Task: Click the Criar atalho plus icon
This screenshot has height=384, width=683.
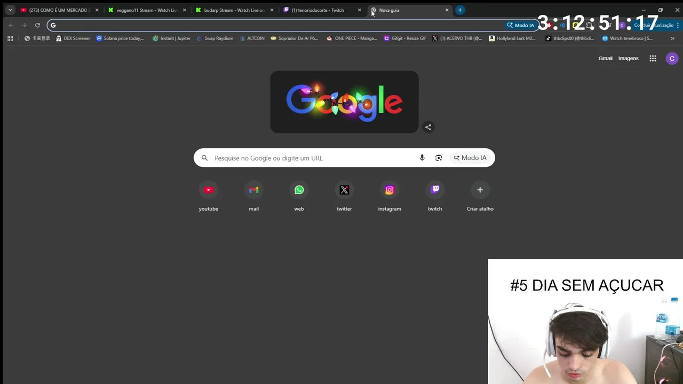Action: tap(480, 190)
